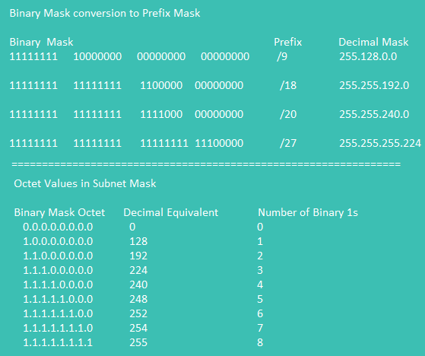Click the decimal value 254

pyautogui.click(x=138, y=328)
